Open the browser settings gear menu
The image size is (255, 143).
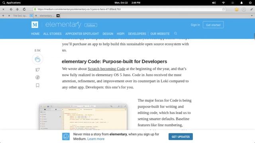pyautogui.click(x=244, y=10)
